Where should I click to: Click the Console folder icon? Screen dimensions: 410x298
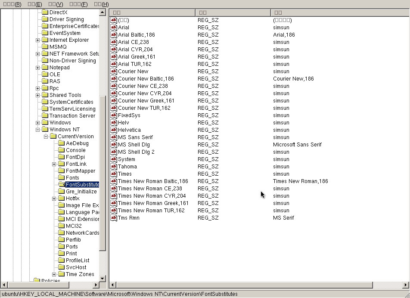click(62, 150)
